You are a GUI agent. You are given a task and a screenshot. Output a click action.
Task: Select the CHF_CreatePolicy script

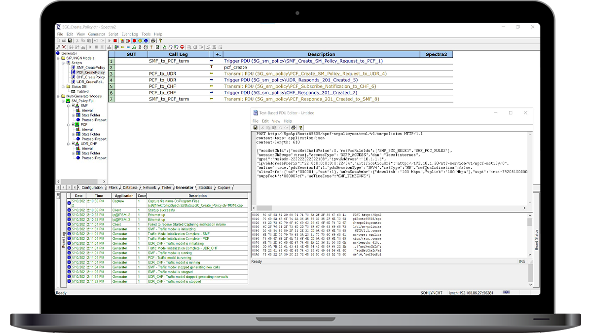coord(90,77)
